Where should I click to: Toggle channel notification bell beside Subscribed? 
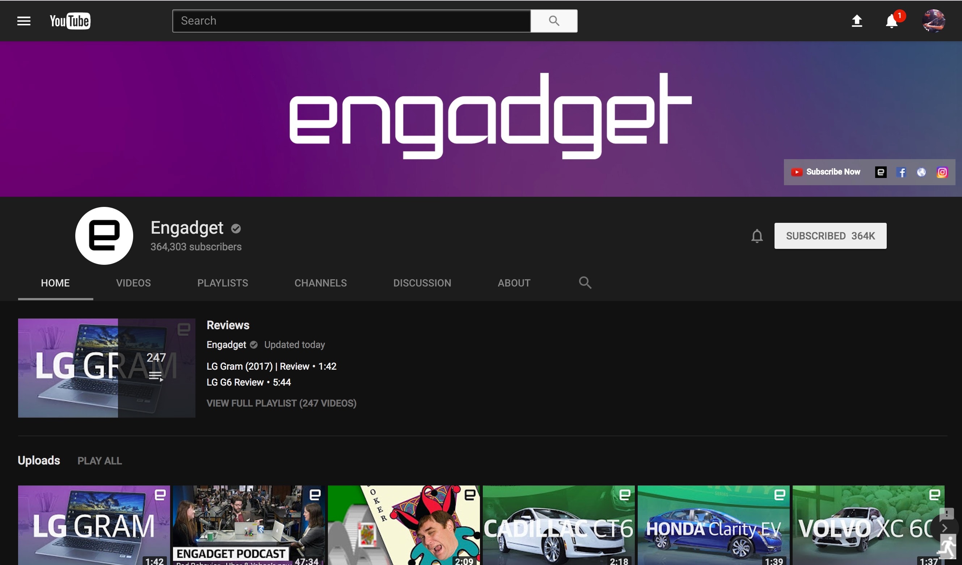757,236
